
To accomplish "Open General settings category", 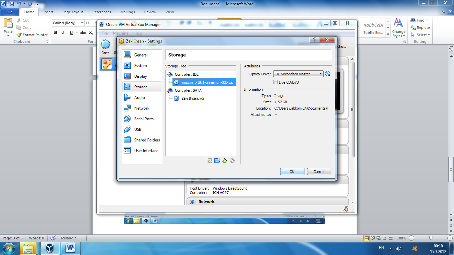I will (x=142, y=55).
